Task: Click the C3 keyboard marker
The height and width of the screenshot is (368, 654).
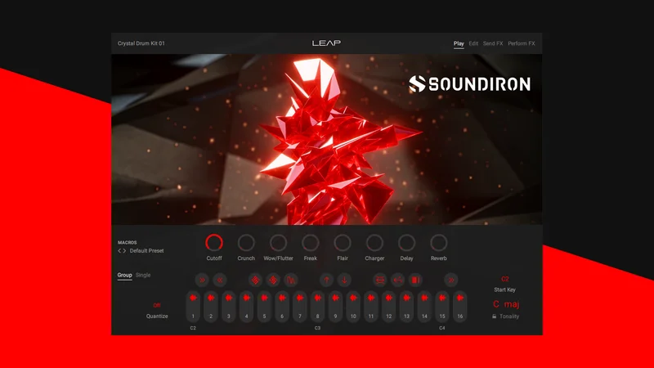Action: [x=317, y=328]
